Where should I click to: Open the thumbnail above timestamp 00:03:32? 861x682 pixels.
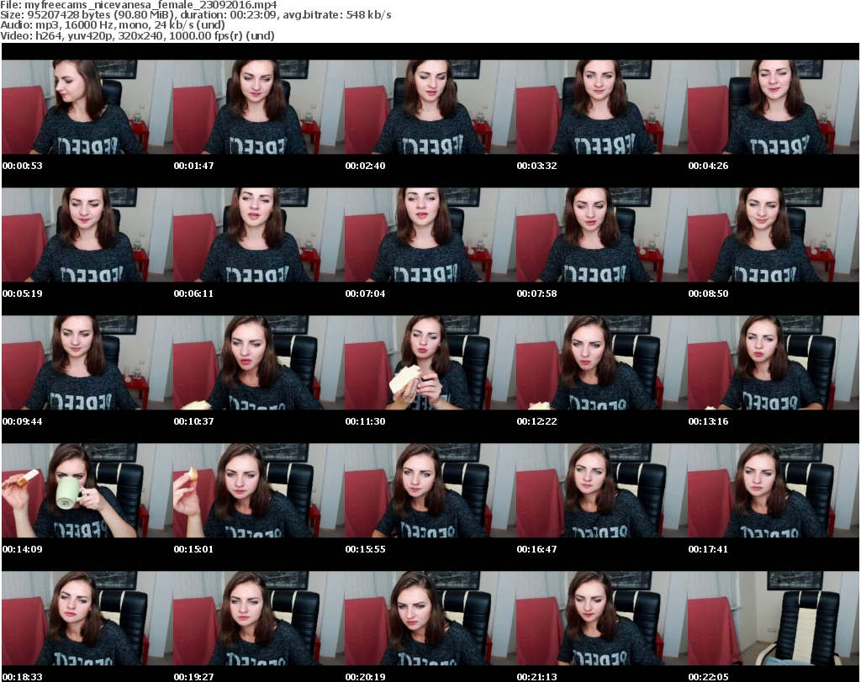coord(601,107)
